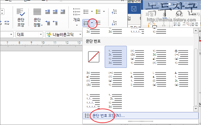
Task: Open the 파일 tab in the Word window
Action: tap(149, 14)
